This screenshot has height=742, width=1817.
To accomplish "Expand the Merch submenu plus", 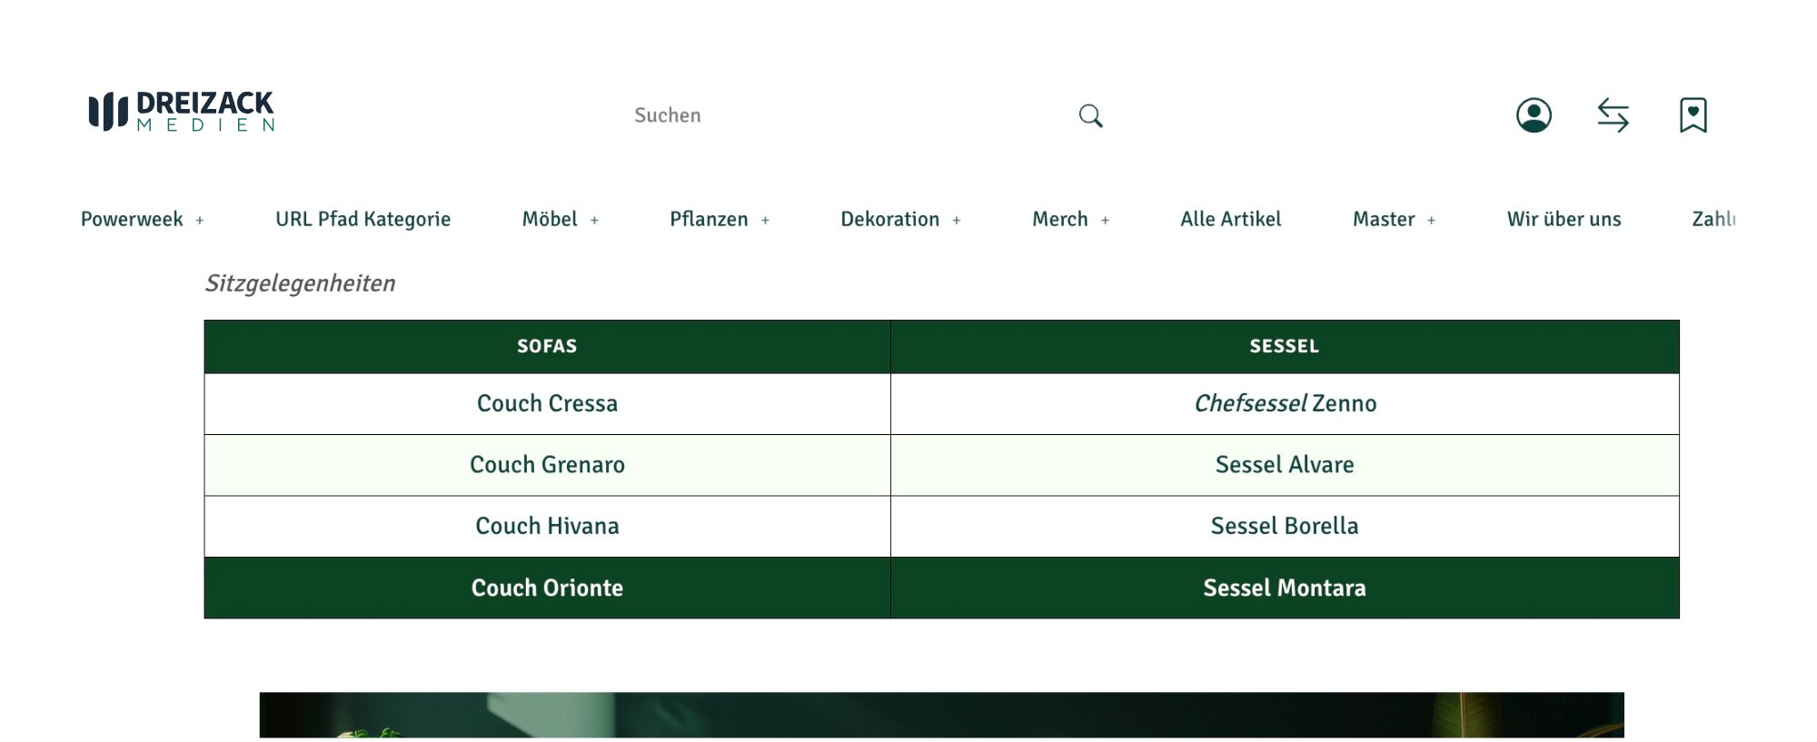I will (x=1105, y=220).
